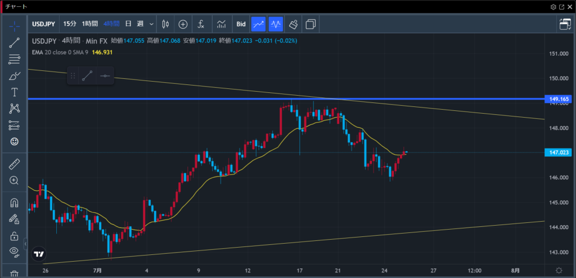576x278 pixels.
Task: Select the trend line drawing tool
Action: click(x=14, y=43)
